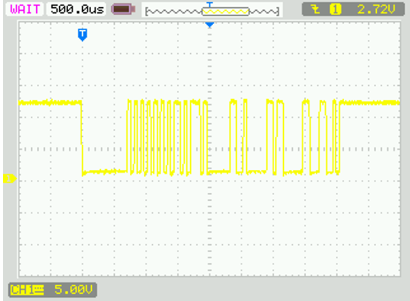Screen dimensions: 410x301
Task: Click the falling edge trigger slope icon
Action: click(316, 10)
